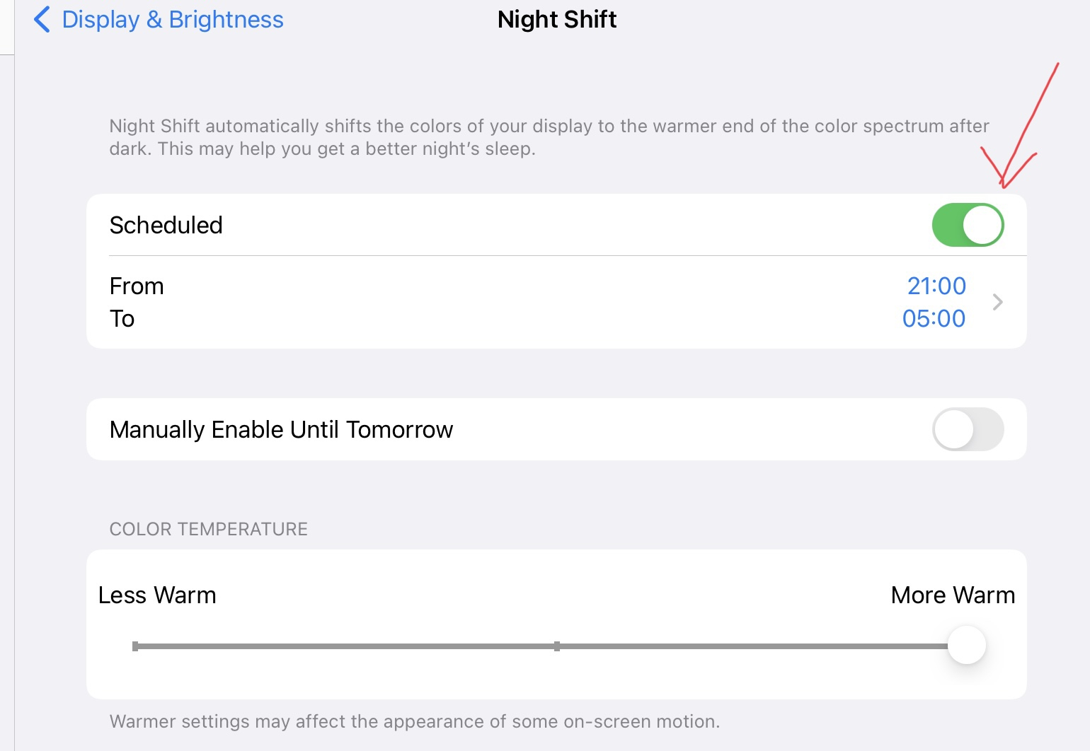Open schedule via the right chevron
This screenshot has height=751, width=1090.
pos(998,302)
